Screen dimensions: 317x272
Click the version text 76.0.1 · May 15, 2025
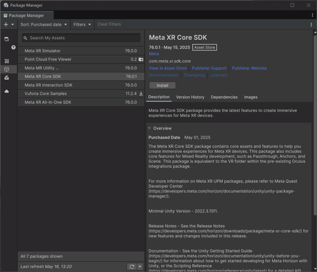169,47
